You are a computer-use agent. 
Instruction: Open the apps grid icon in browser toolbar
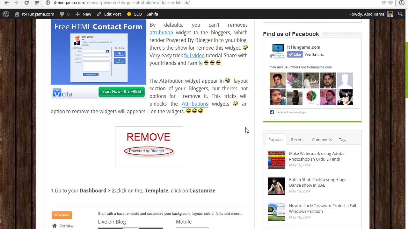click(37, 3)
